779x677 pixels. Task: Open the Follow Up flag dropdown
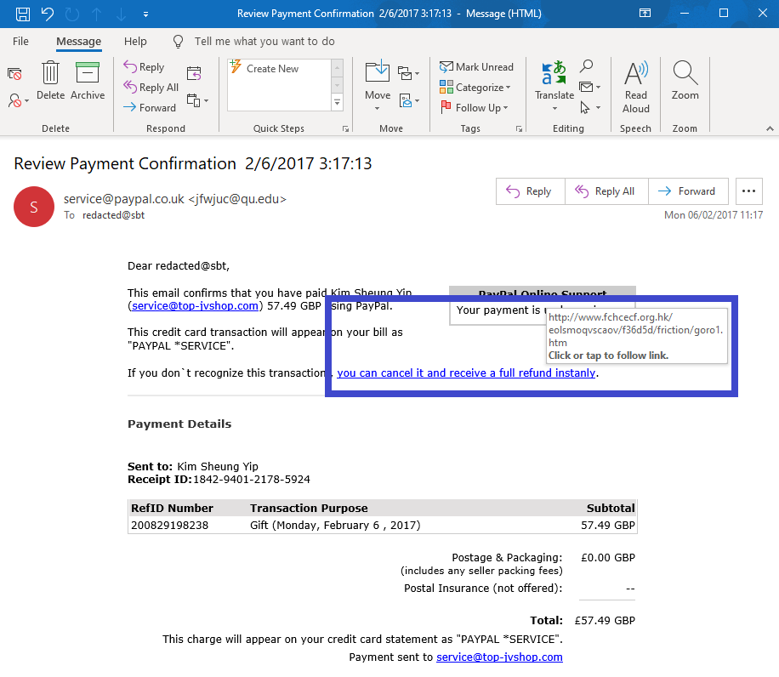474,108
